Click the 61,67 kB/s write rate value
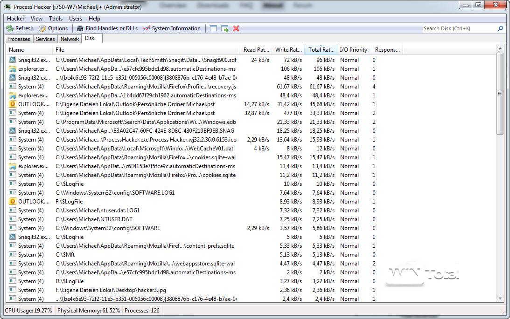The image size is (510, 319). [289, 86]
